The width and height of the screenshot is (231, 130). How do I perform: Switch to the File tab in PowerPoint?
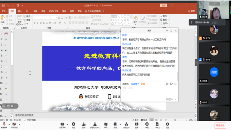4,11
